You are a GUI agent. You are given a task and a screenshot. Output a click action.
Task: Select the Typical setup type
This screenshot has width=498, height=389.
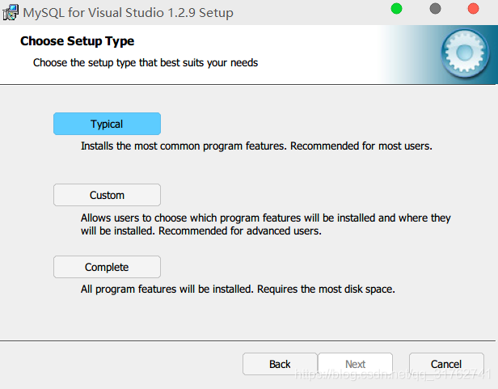(x=107, y=124)
